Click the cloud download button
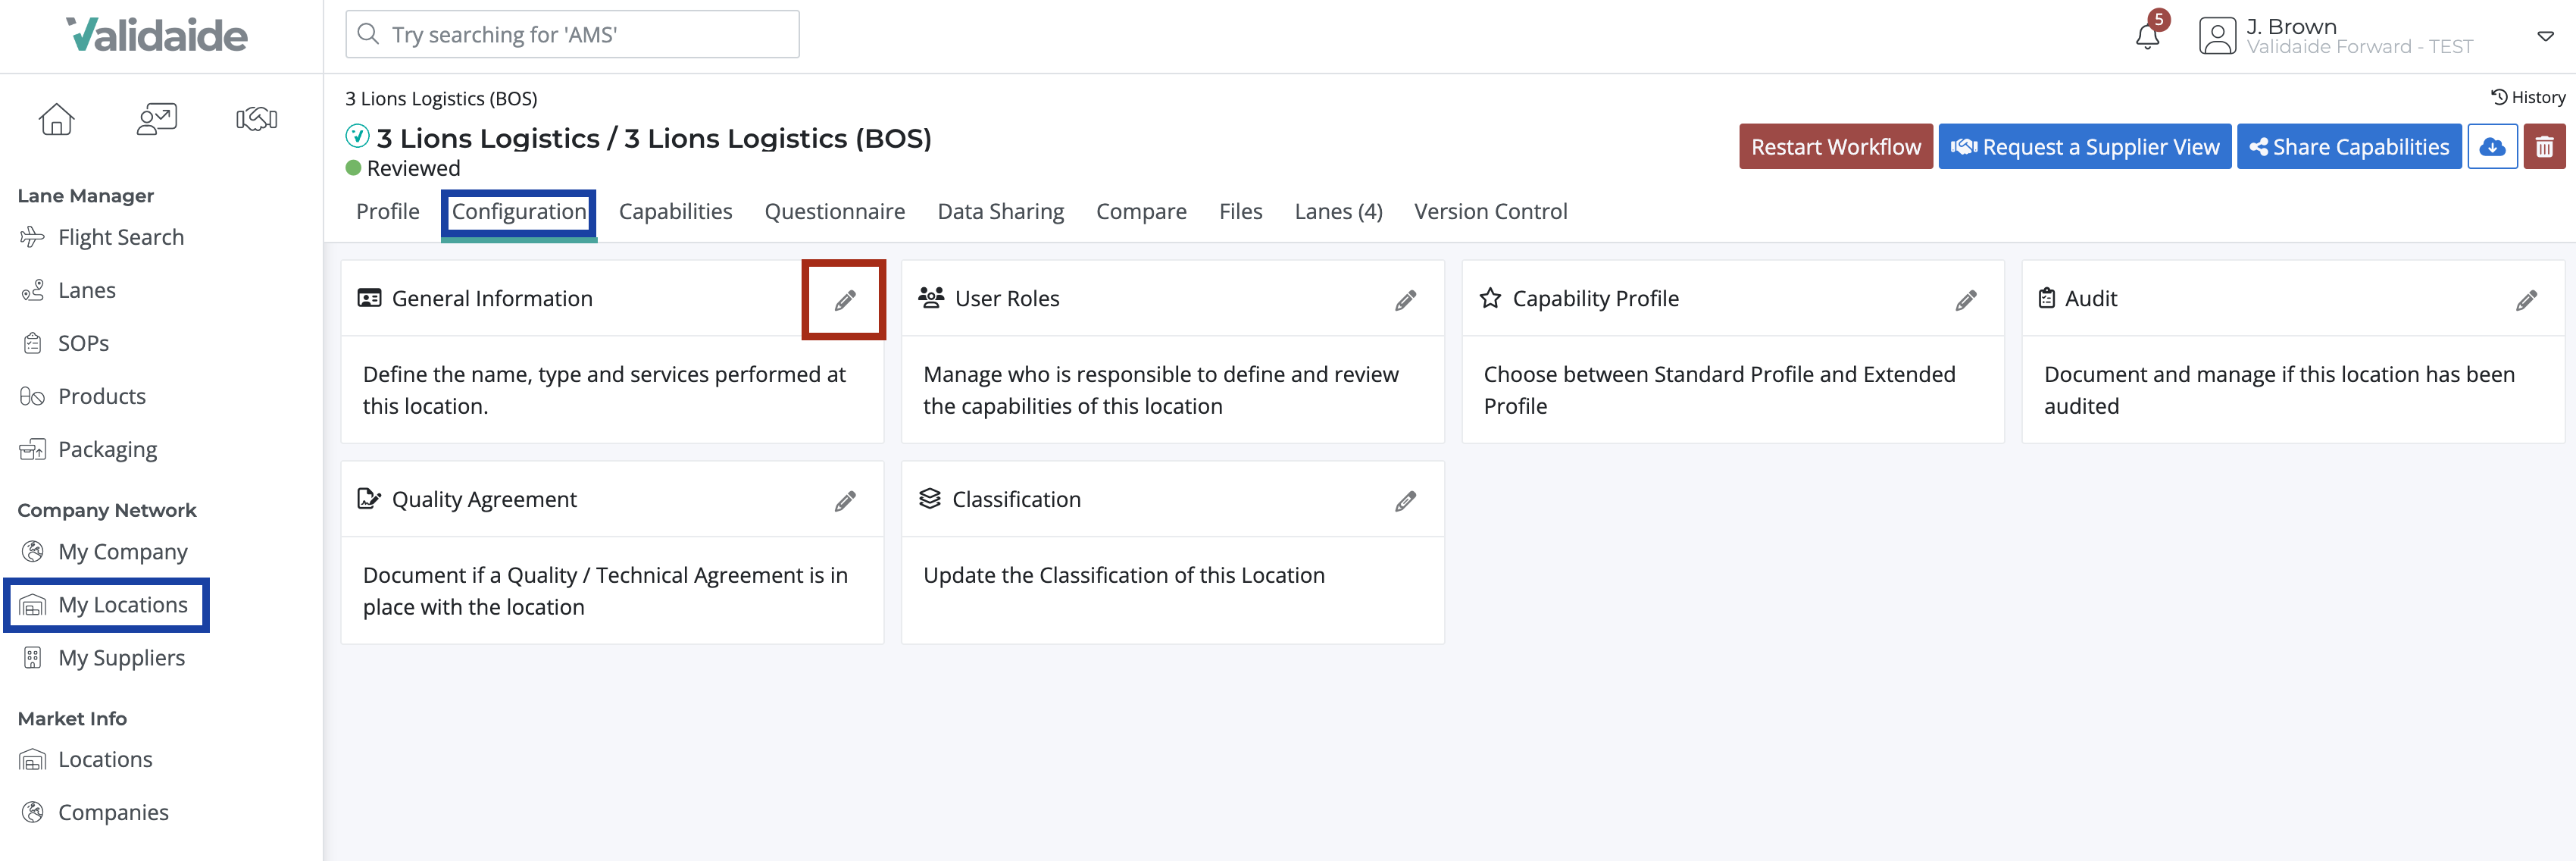Image resolution: width=2576 pixels, height=861 pixels. (x=2492, y=147)
